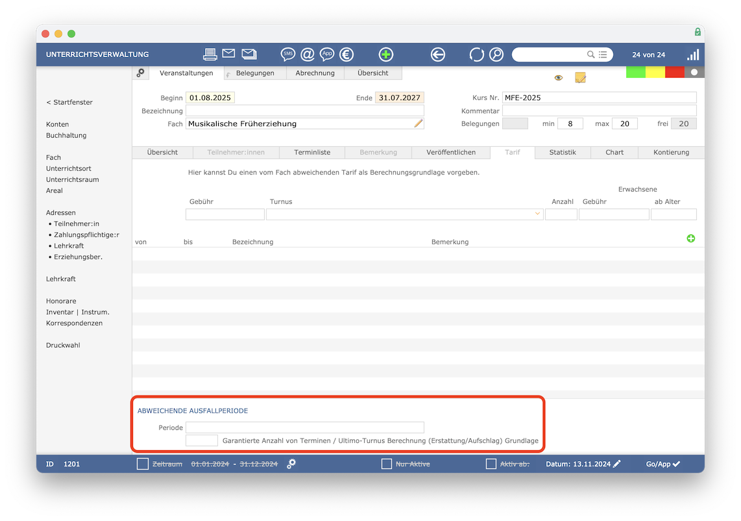Open the Veröffentlichen tab
The height and width of the screenshot is (521, 741).
[x=451, y=153]
